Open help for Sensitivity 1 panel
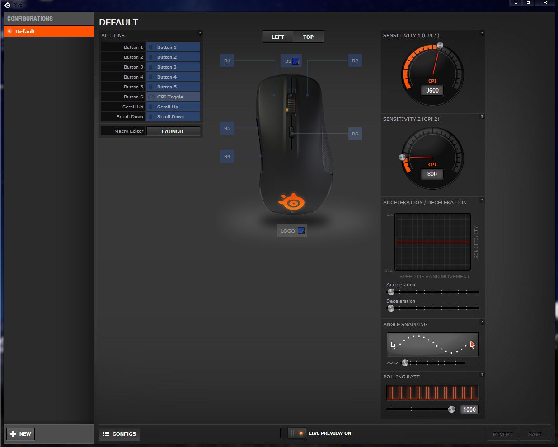 [x=482, y=33]
